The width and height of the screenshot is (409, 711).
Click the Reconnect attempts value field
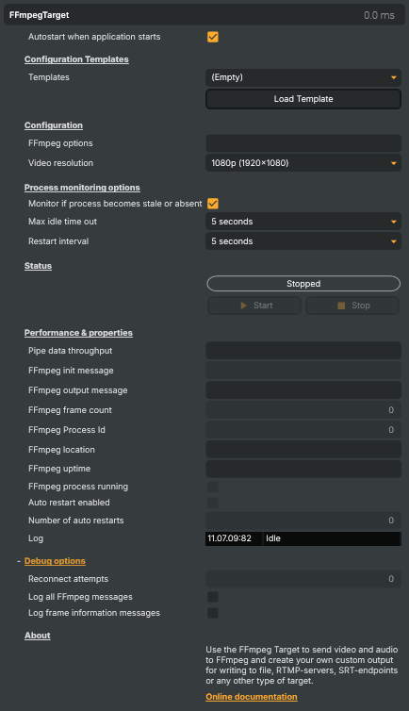point(303,579)
